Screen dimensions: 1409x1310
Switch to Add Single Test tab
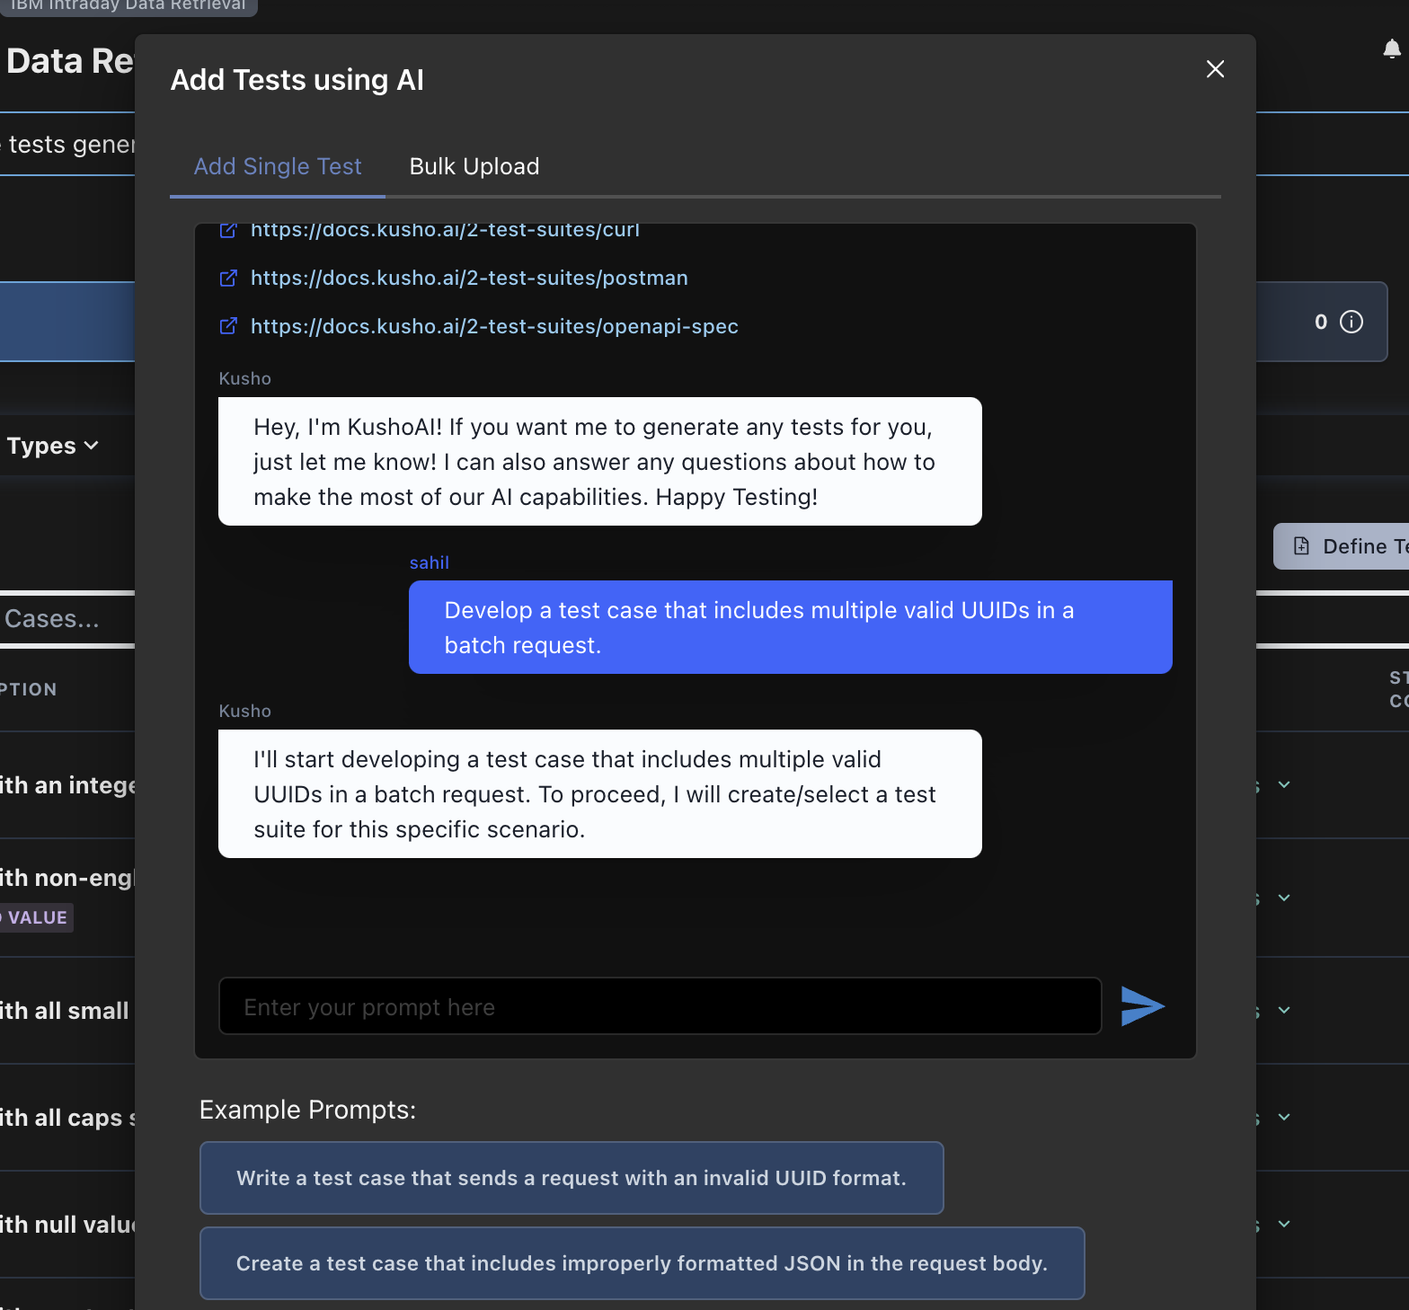click(x=278, y=166)
